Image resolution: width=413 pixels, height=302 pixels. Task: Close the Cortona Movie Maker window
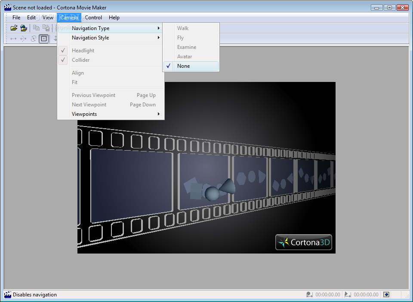pos(403,8)
